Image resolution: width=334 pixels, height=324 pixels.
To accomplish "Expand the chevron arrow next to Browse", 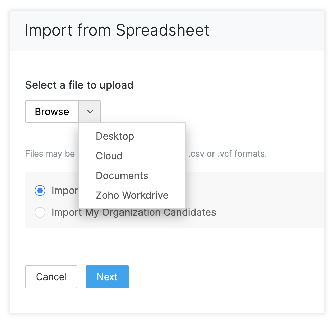I will 90,111.
